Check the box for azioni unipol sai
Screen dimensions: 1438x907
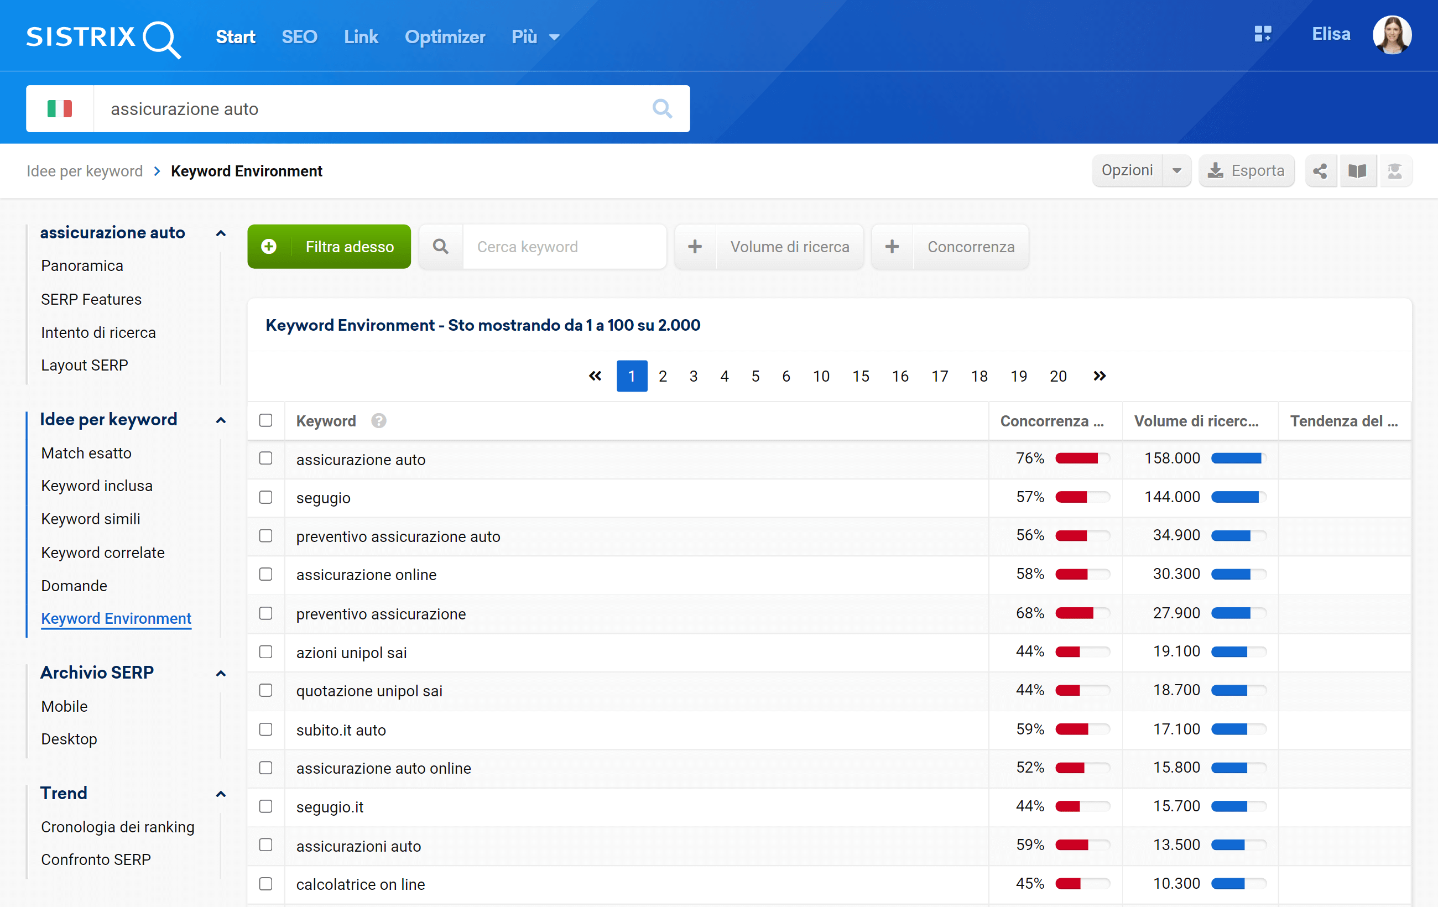[x=265, y=652]
